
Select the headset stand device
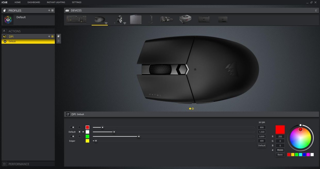(151, 20)
